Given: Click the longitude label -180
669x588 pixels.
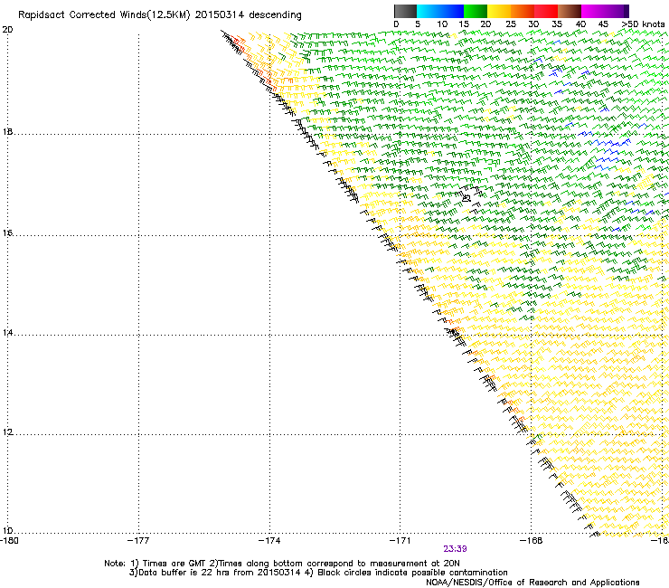Looking at the screenshot, I should tap(9, 541).
